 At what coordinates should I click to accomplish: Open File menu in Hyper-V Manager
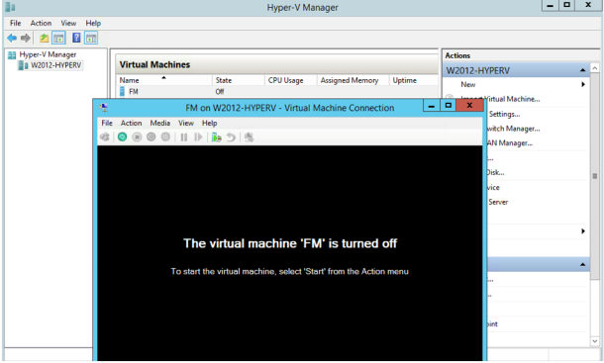(16, 23)
